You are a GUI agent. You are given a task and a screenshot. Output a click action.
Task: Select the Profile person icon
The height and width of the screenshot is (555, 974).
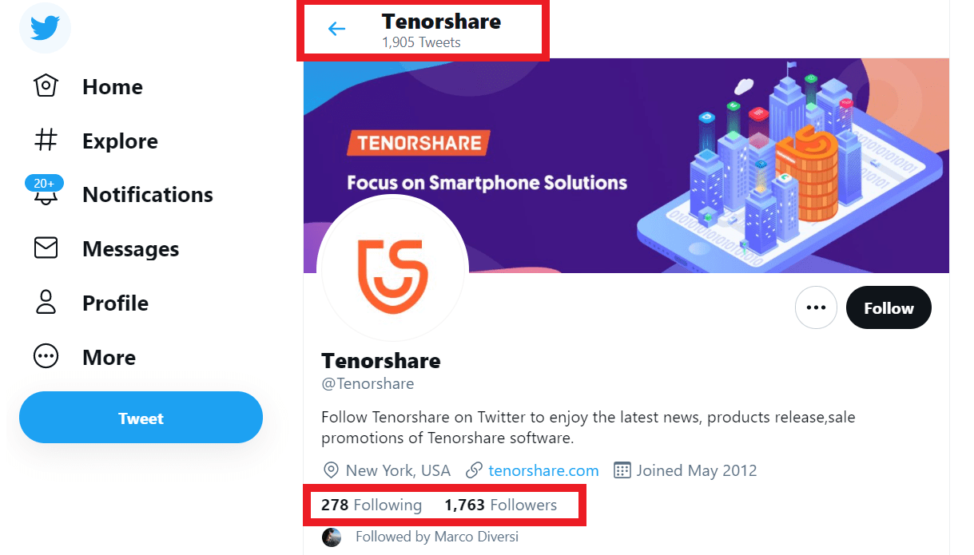[x=46, y=303]
